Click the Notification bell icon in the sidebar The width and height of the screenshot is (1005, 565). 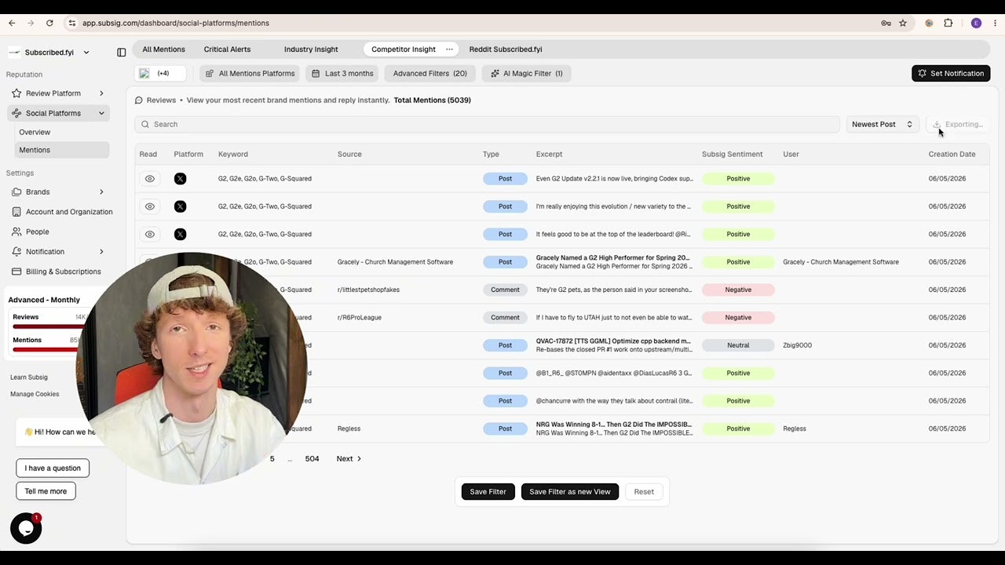pyautogui.click(x=16, y=252)
